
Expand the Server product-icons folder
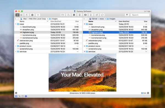coord(85,46)
